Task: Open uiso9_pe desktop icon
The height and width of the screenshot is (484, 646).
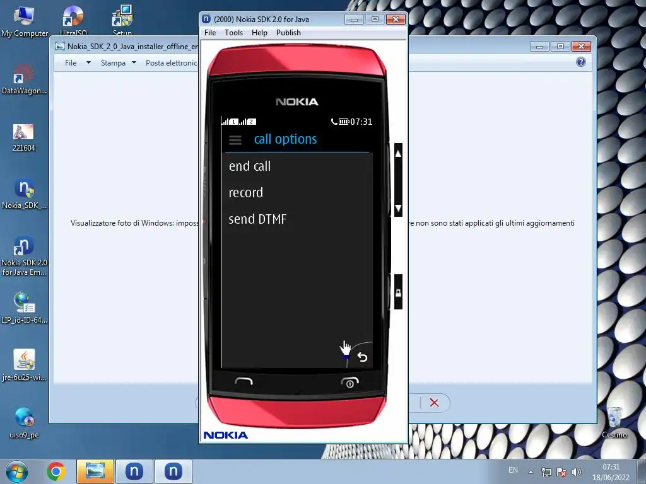Action: tap(24, 423)
